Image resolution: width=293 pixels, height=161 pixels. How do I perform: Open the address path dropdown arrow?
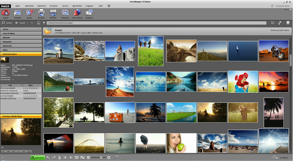[x=268, y=23]
